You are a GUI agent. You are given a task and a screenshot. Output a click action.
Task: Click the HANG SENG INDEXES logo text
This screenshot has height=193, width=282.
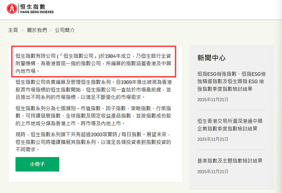pyautogui.click(x=37, y=12)
